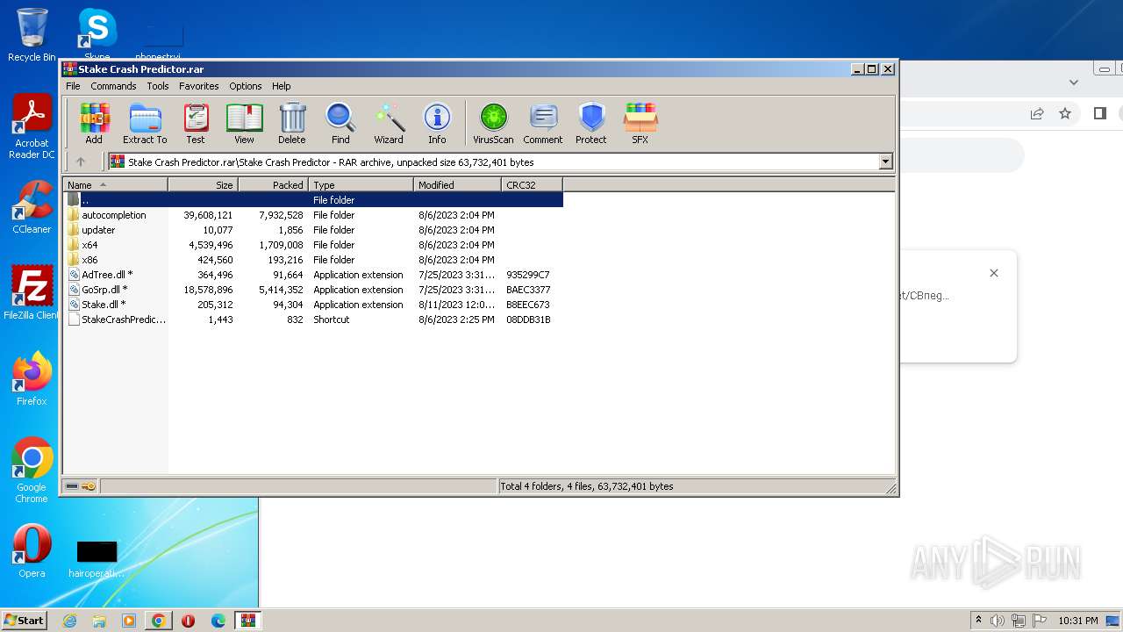Click the archive path input field
1123x632 pixels.
(493, 162)
